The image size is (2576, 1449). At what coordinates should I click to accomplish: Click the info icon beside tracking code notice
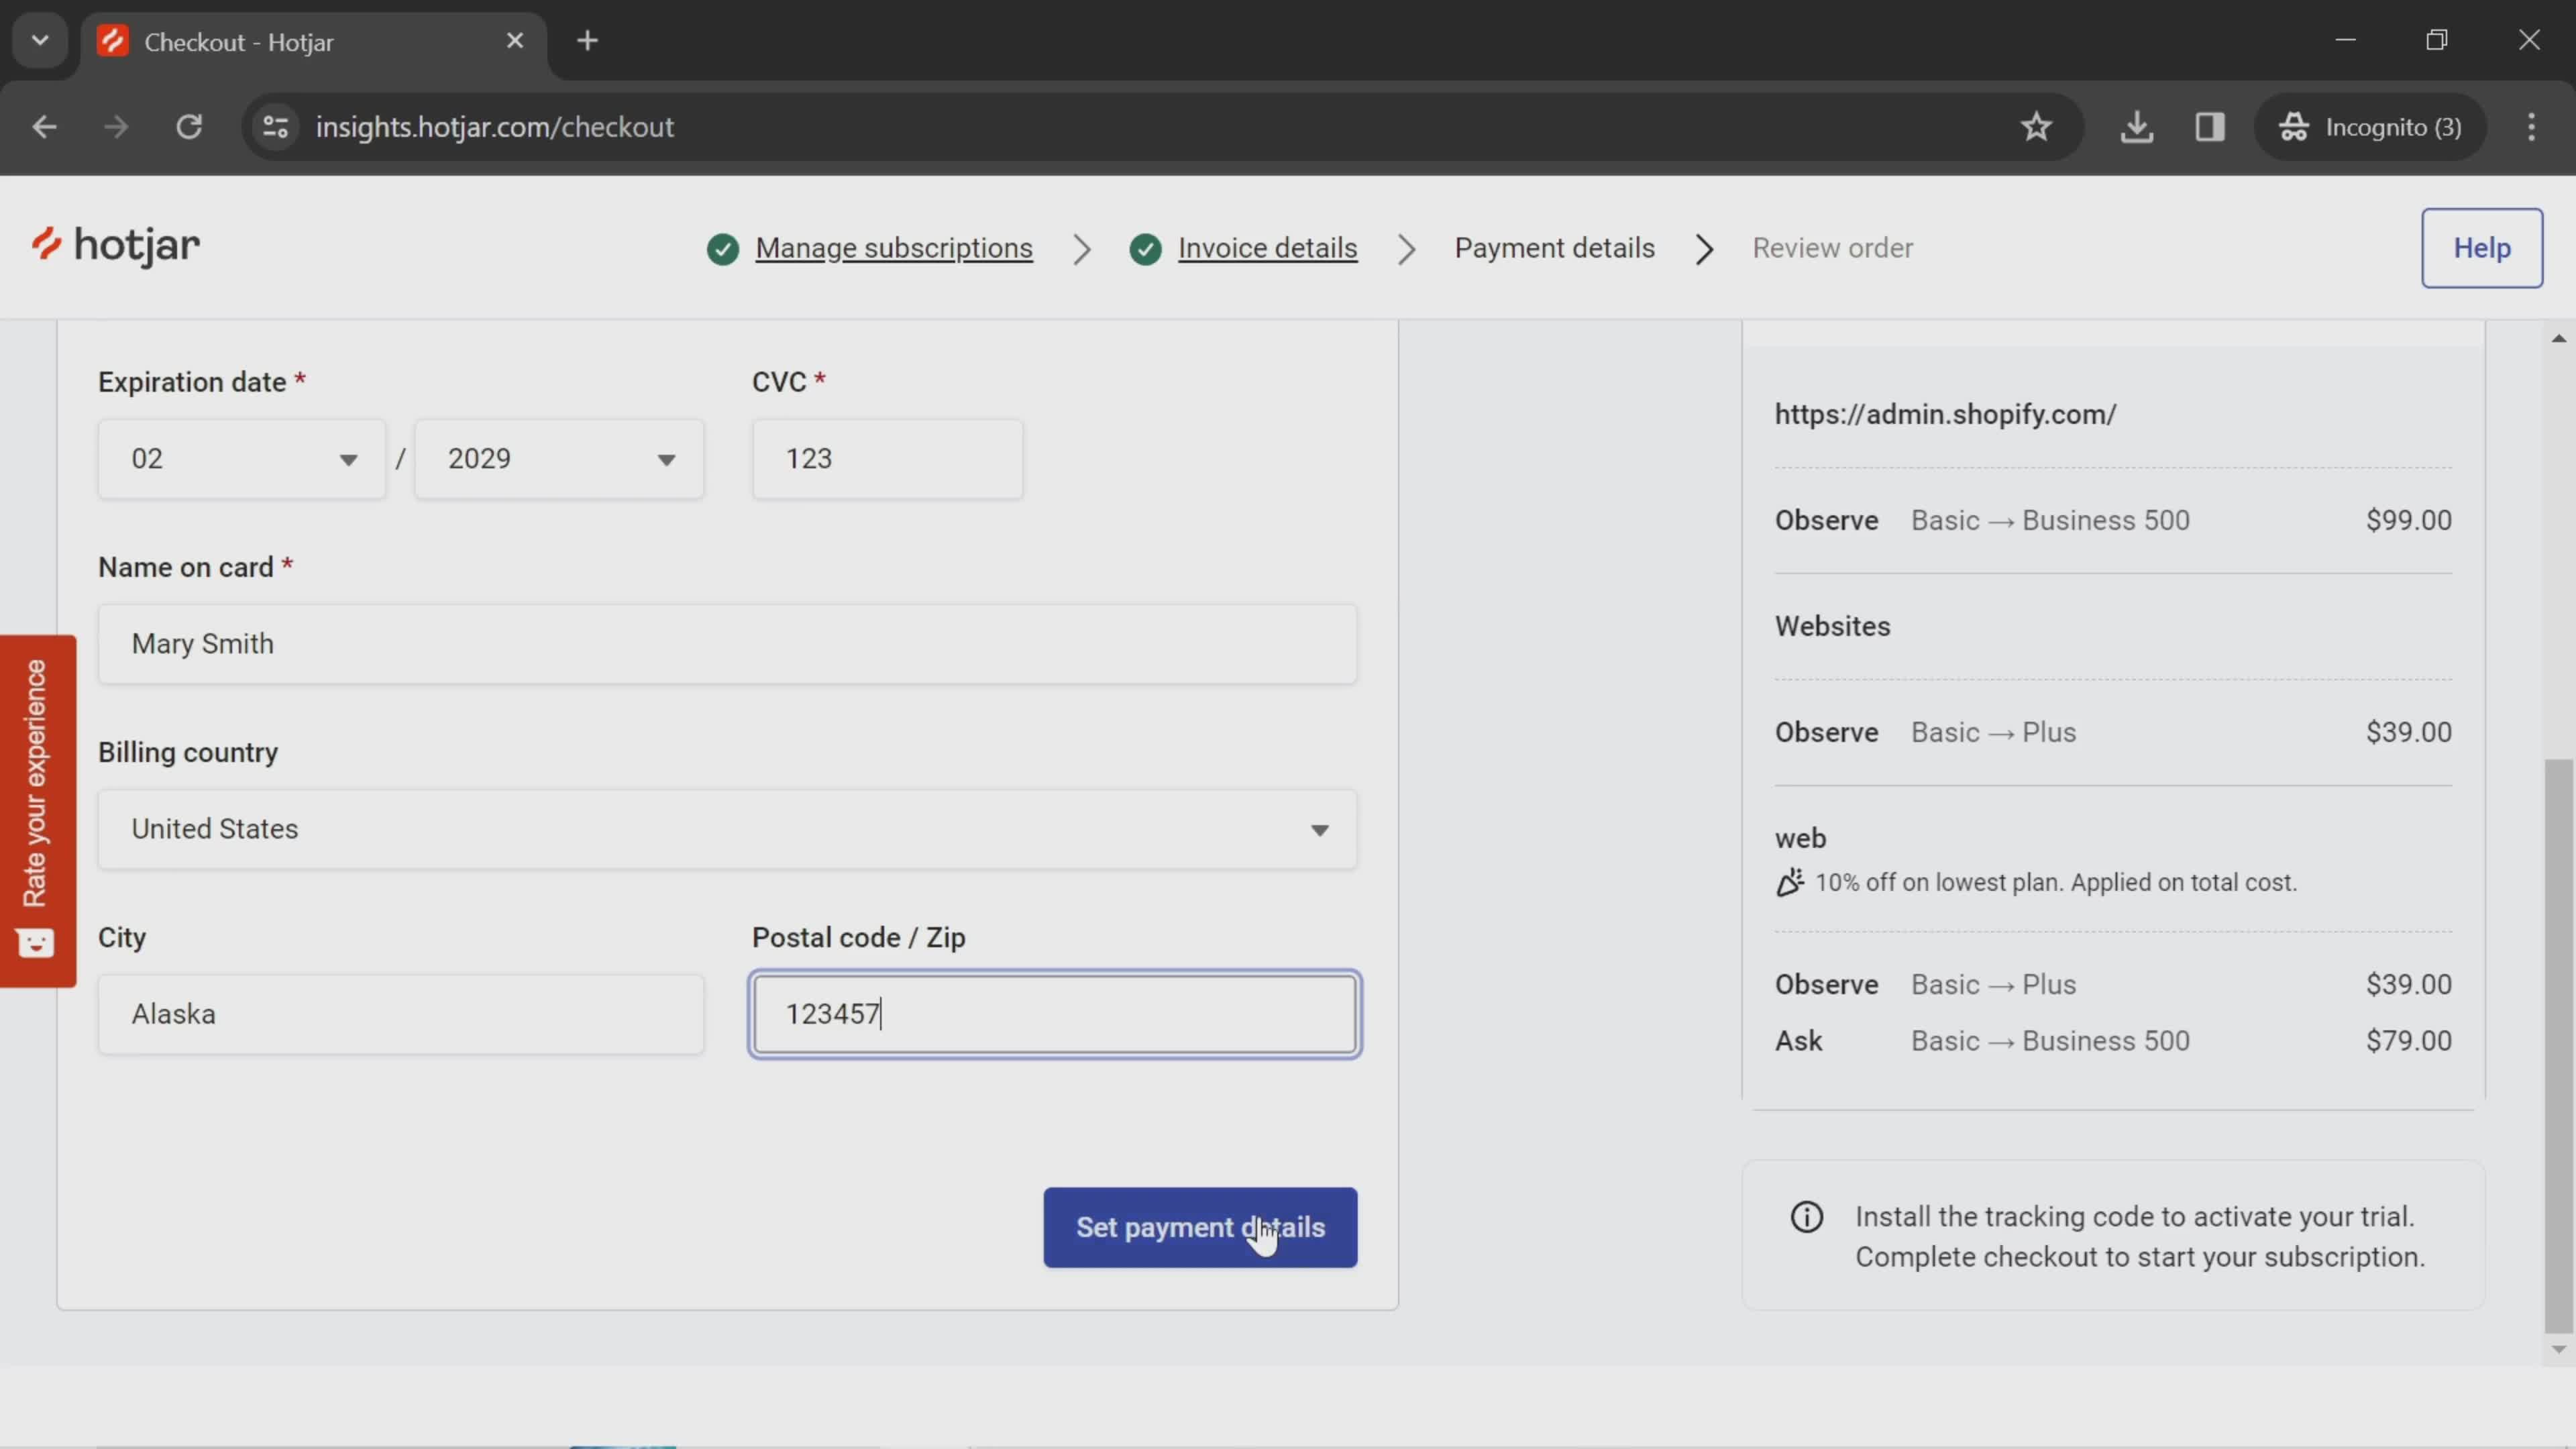(x=1806, y=1217)
